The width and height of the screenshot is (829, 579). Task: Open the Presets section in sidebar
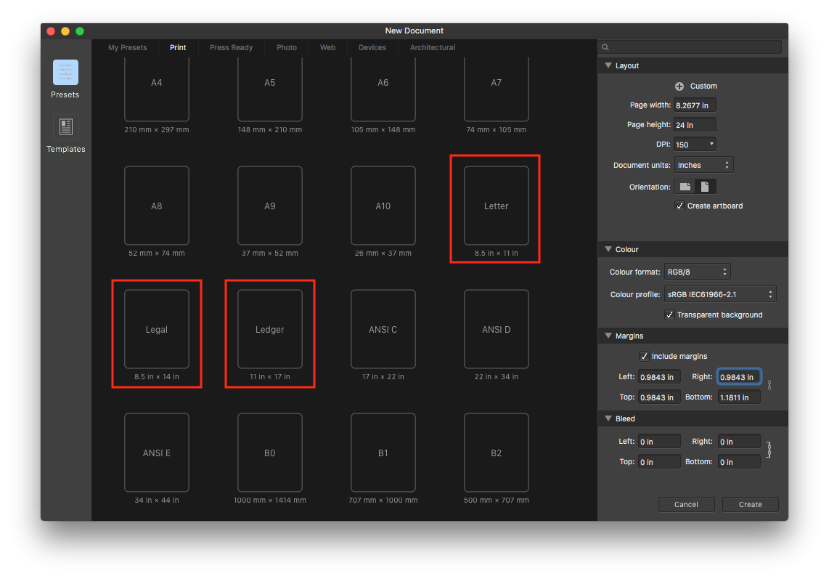pos(65,73)
